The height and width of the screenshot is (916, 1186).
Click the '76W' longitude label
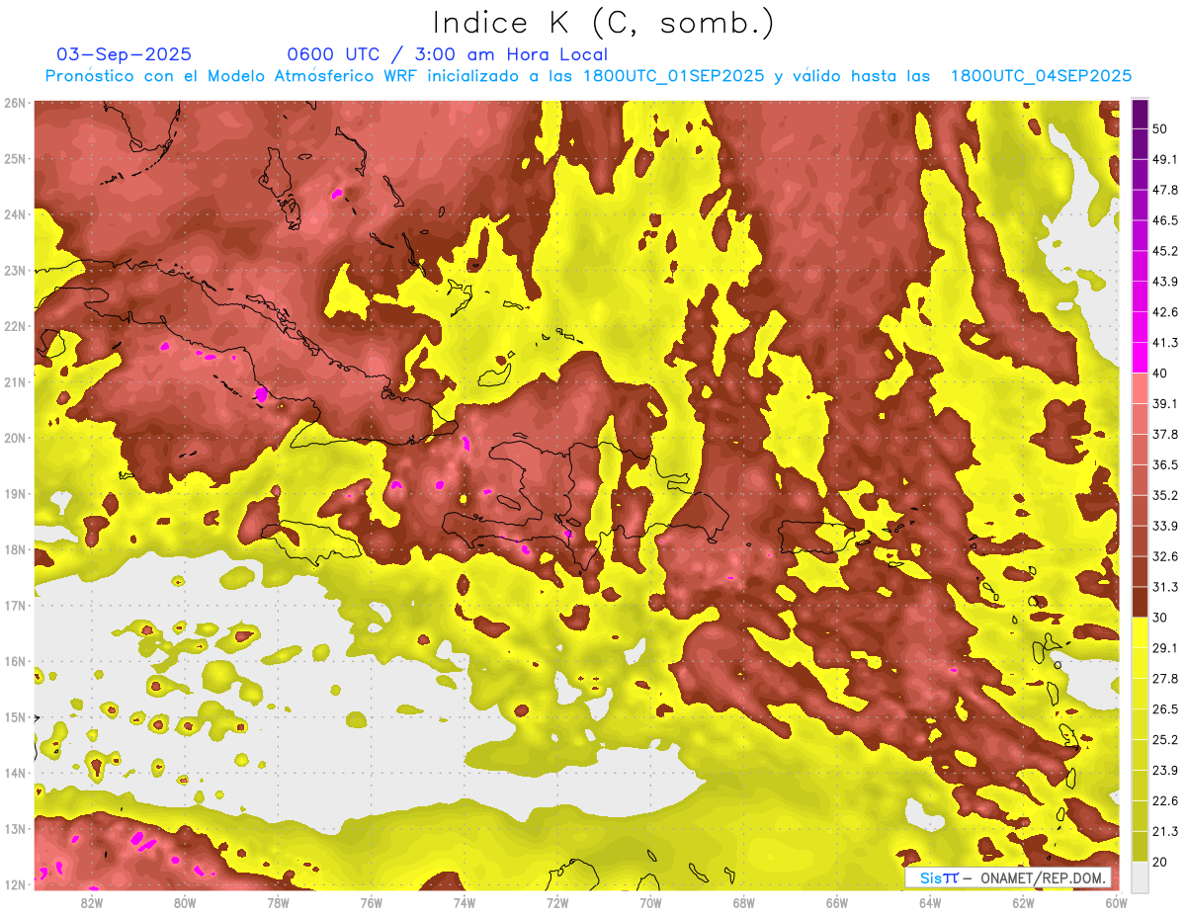(371, 902)
